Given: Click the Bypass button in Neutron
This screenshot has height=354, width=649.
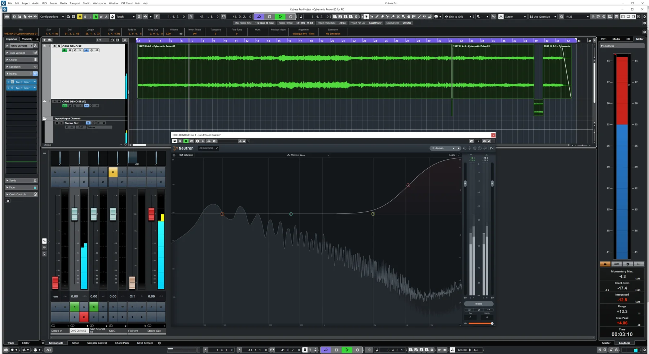Looking at the screenshot, I should pos(479,304).
